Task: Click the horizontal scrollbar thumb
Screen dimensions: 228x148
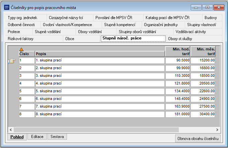Action: click(96, 130)
